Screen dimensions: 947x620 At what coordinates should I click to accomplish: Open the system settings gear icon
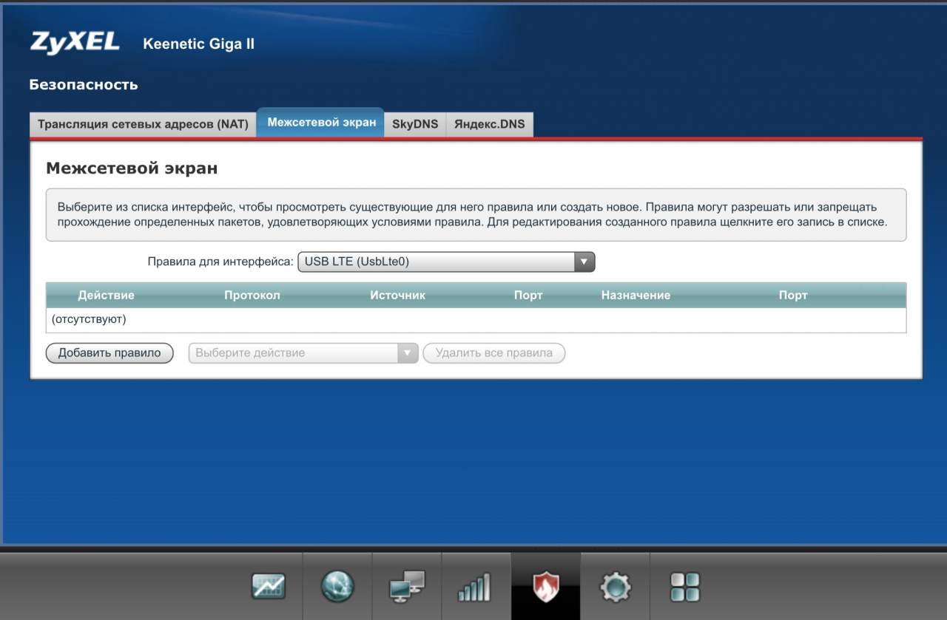pos(616,587)
